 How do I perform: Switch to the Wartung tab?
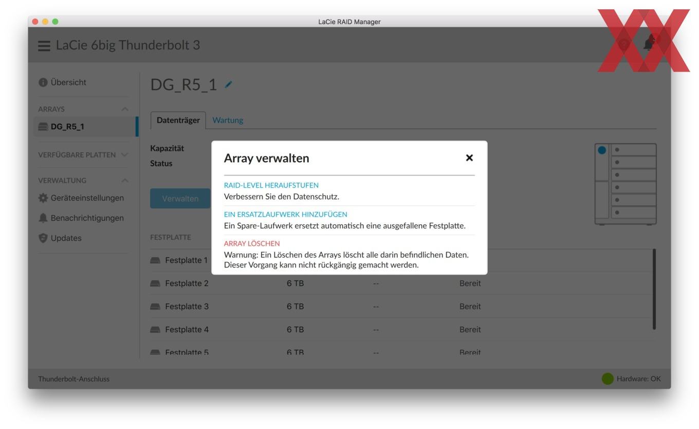pyautogui.click(x=228, y=120)
